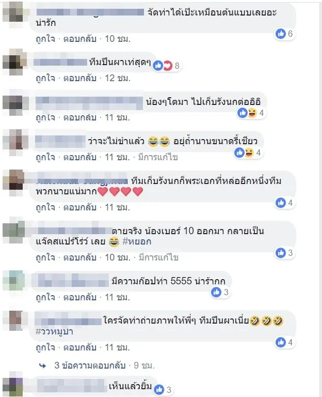Click the haha reaction icon on น้องๆโตมา comment
The height and width of the screenshot is (397, 322).
(x=252, y=113)
